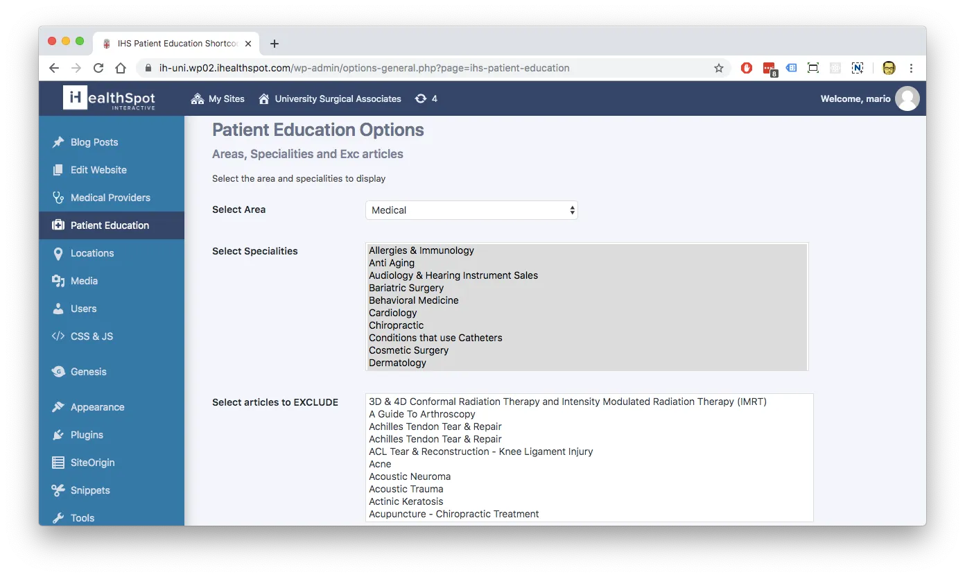Click the red stop-hand extension icon
This screenshot has width=965, height=577.
coord(747,68)
